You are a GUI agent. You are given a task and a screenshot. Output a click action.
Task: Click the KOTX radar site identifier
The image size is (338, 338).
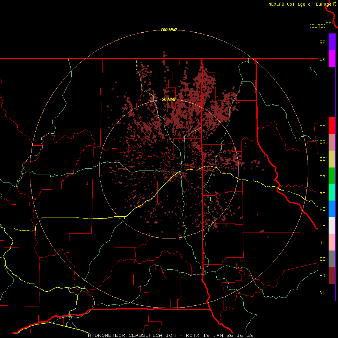point(193,335)
